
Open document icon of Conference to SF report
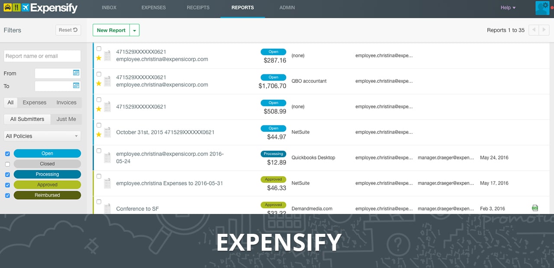click(x=107, y=208)
